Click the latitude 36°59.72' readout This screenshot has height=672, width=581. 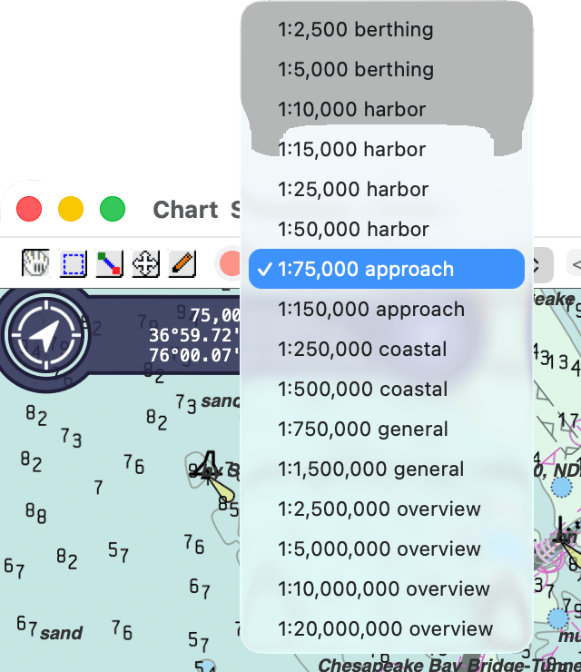[194, 335]
